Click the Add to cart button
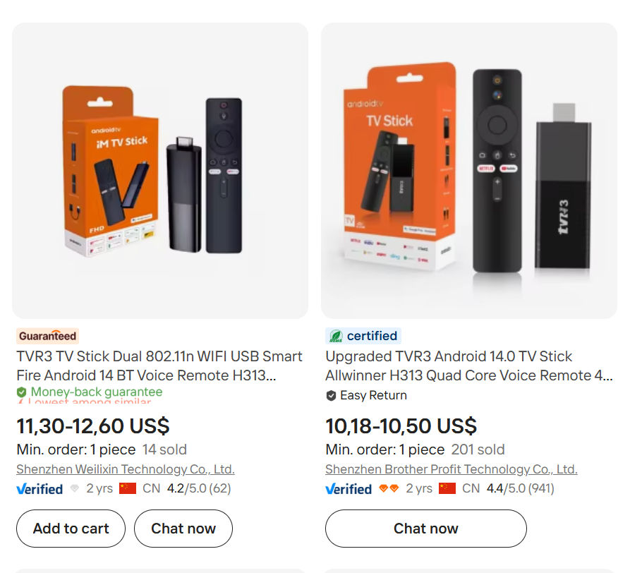This screenshot has height=573, width=618. tap(70, 528)
